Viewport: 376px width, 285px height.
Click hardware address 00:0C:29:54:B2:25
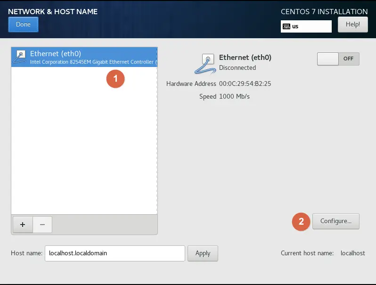point(245,84)
